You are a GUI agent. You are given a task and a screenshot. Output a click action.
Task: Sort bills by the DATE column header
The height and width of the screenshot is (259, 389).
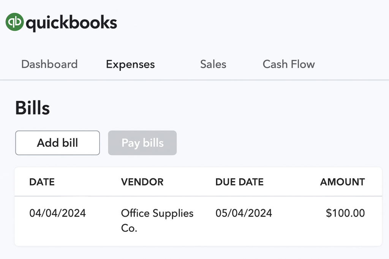click(42, 182)
